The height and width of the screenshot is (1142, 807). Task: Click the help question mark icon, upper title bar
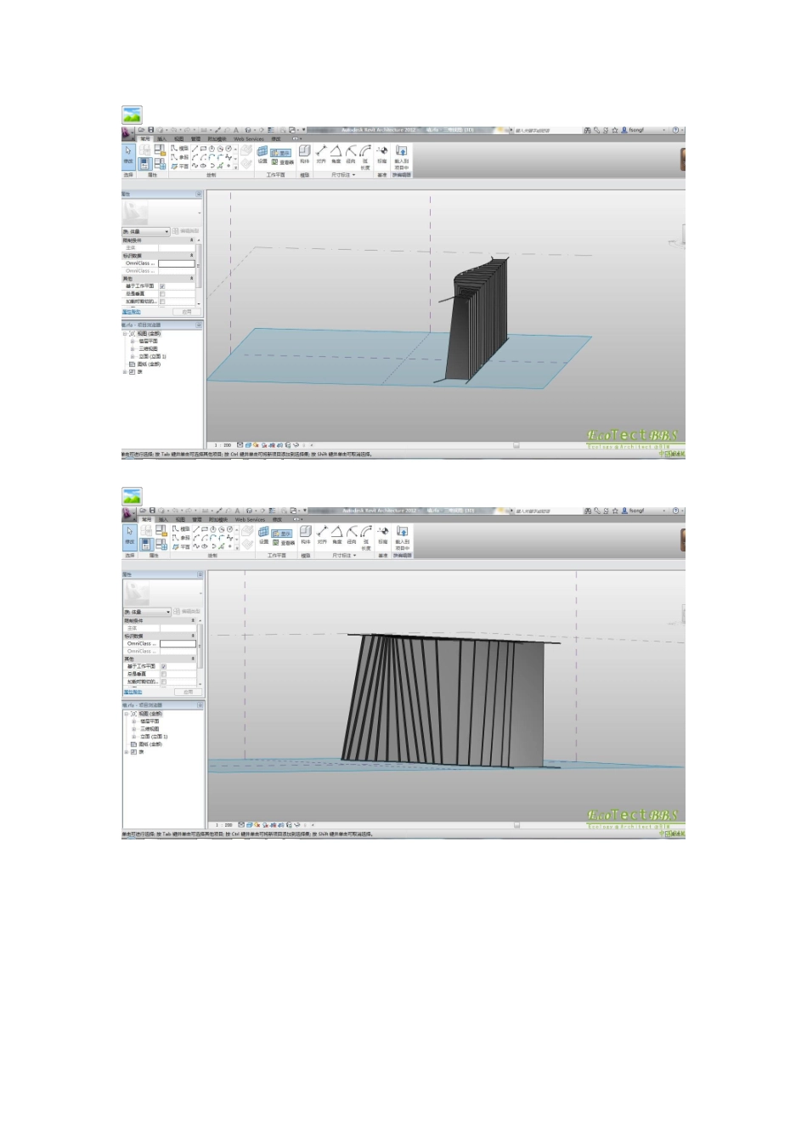[x=675, y=130]
